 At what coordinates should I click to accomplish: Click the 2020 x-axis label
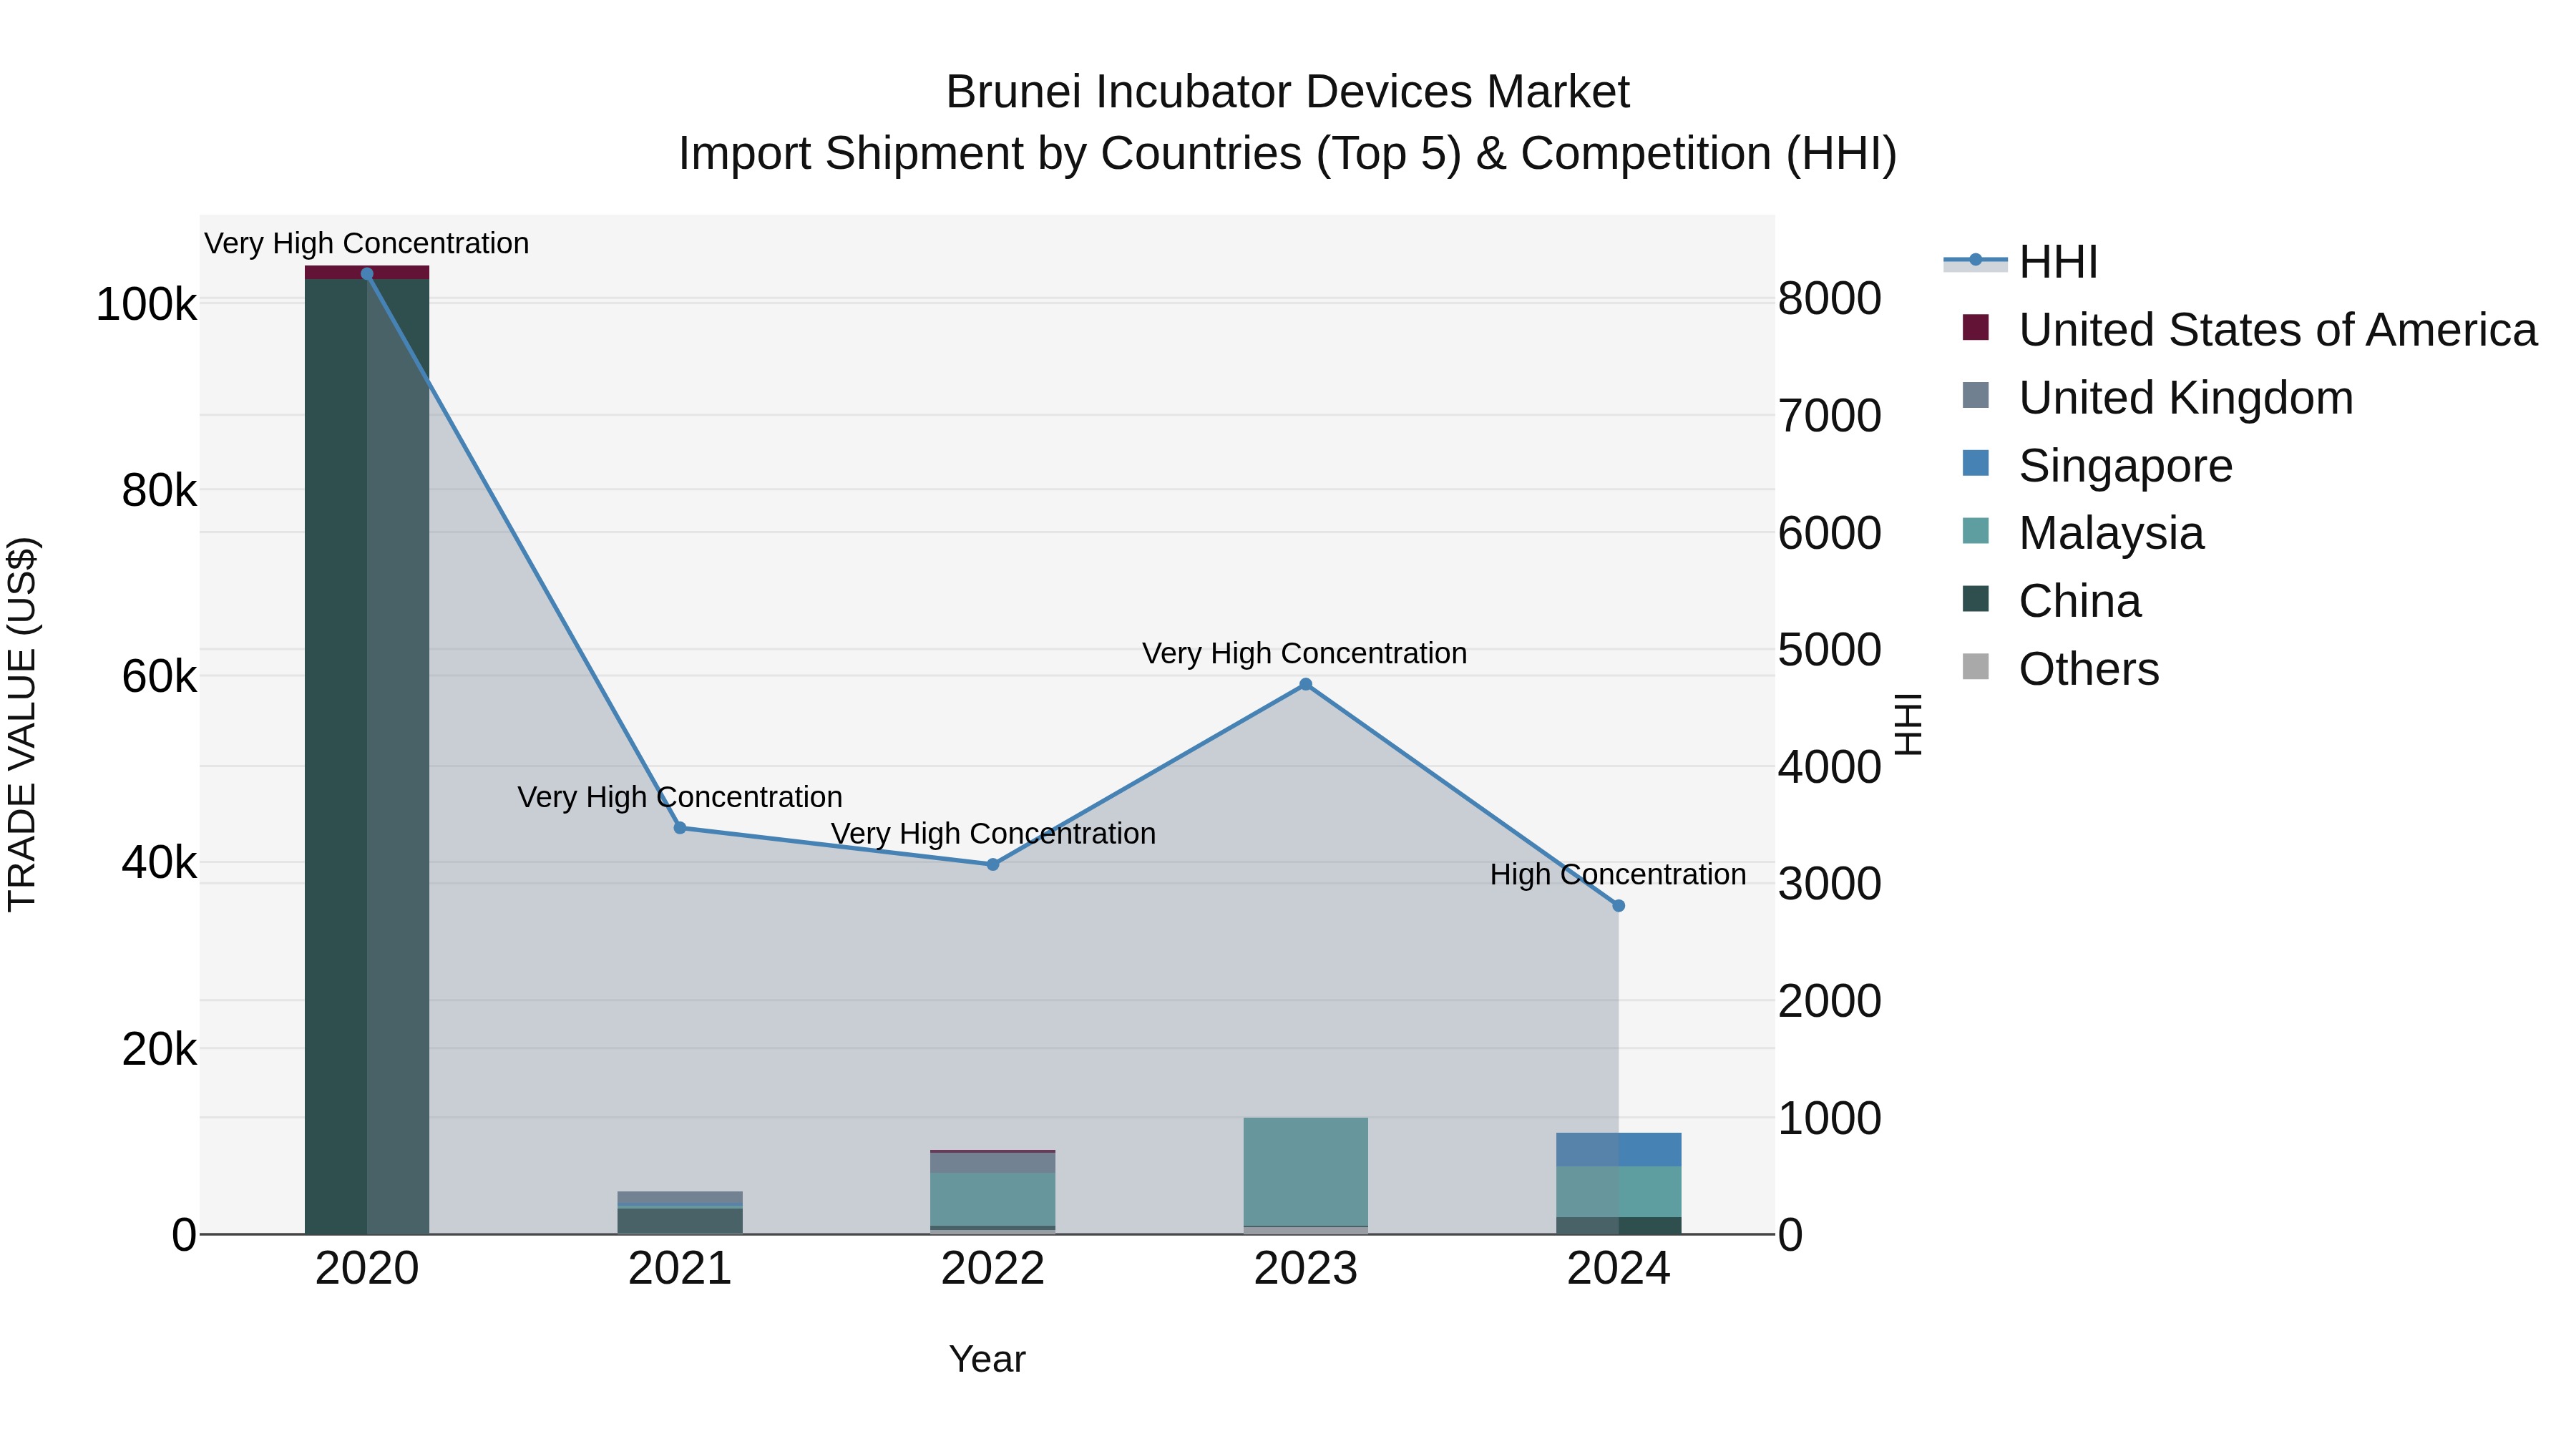coord(367,1269)
